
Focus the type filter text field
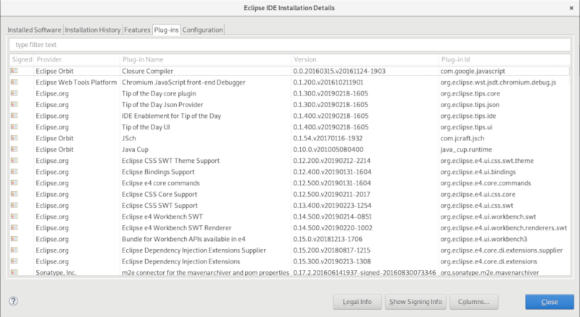click(289, 45)
